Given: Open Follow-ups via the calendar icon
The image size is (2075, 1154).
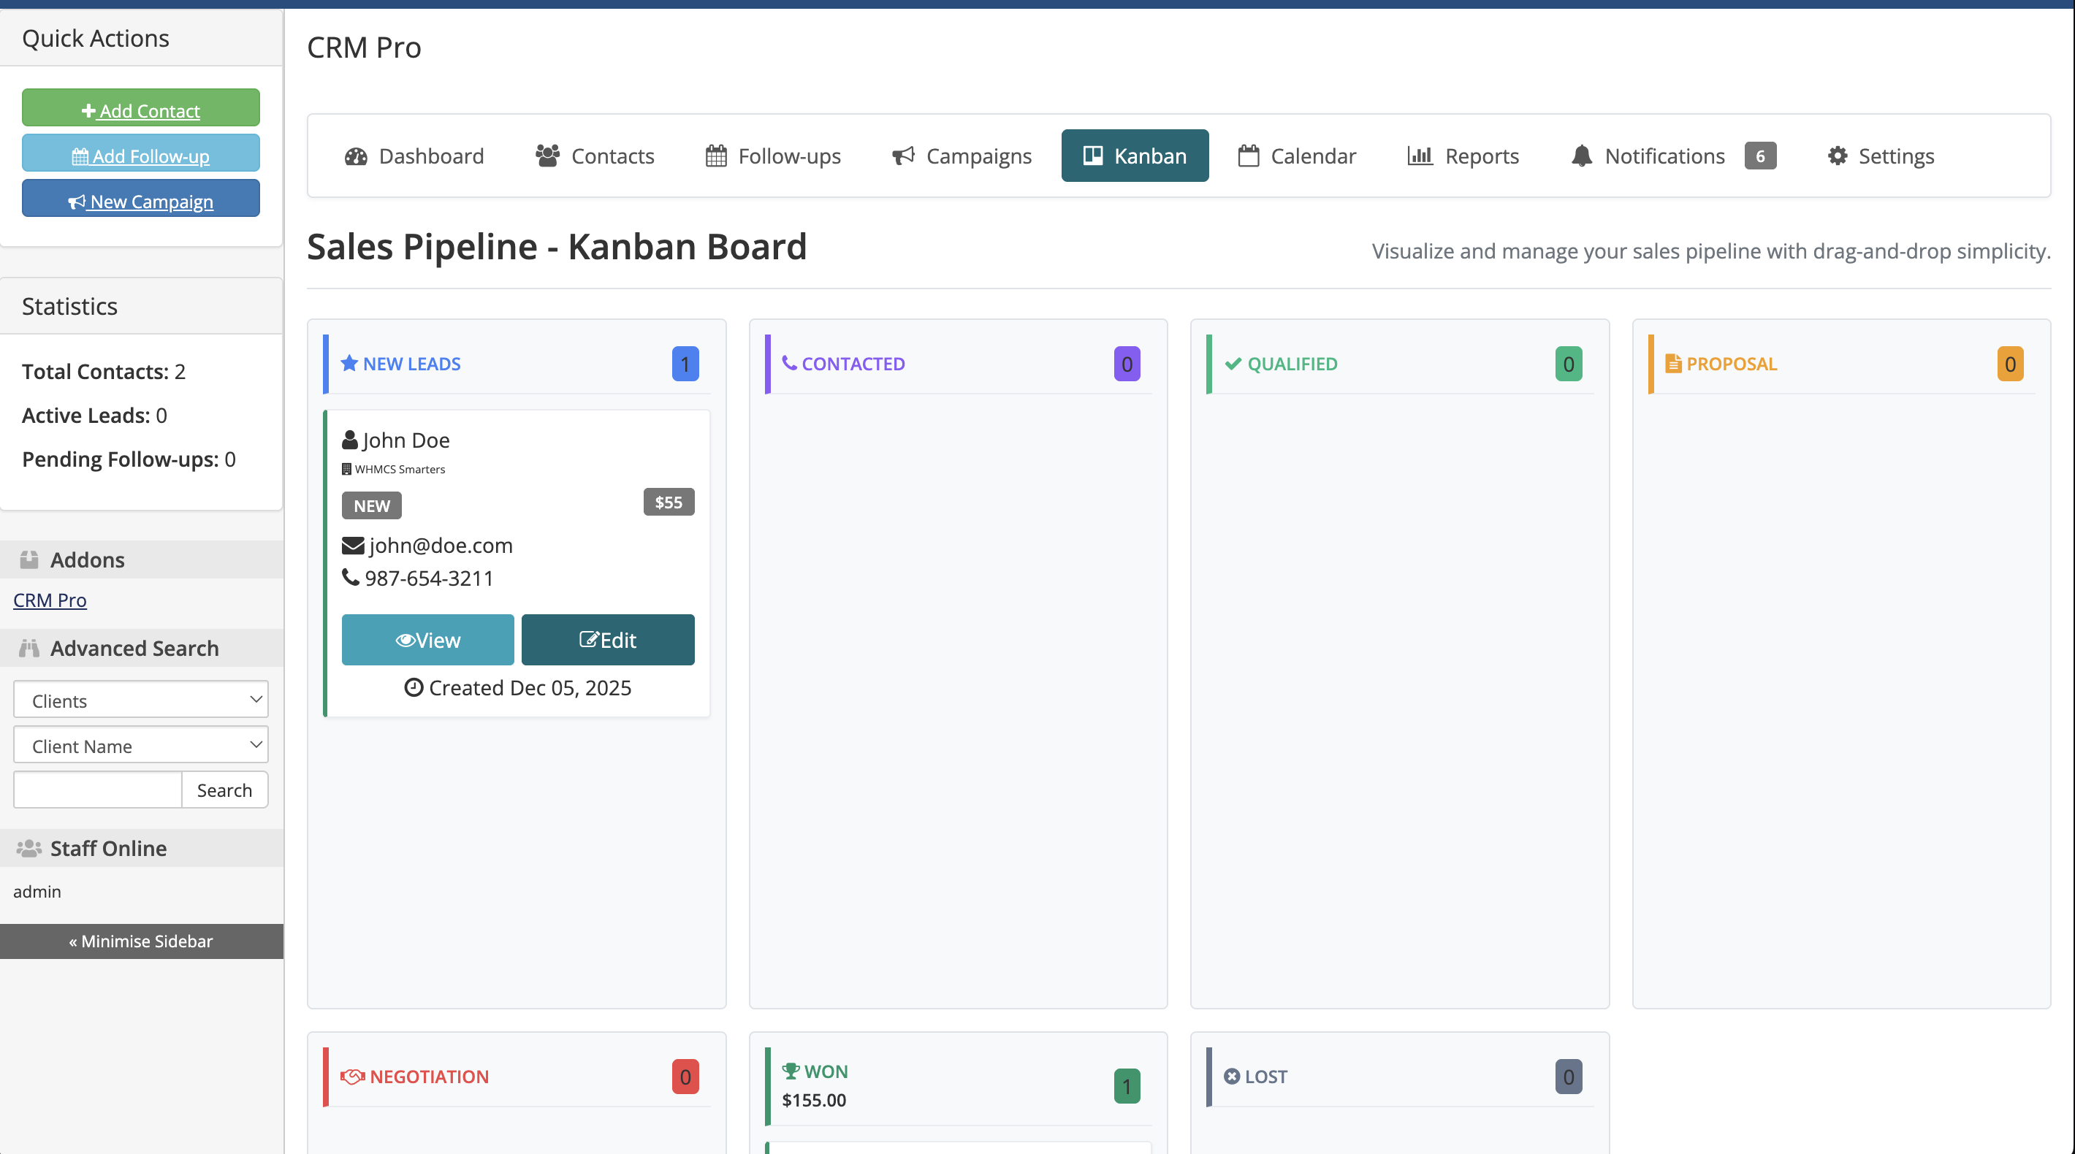Looking at the screenshot, I should coord(715,156).
